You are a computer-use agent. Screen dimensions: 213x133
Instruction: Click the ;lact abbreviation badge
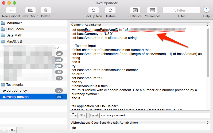pos(59,60)
